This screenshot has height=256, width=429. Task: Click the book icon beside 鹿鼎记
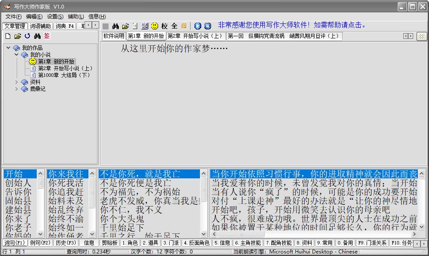pyautogui.click(x=25, y=89)
